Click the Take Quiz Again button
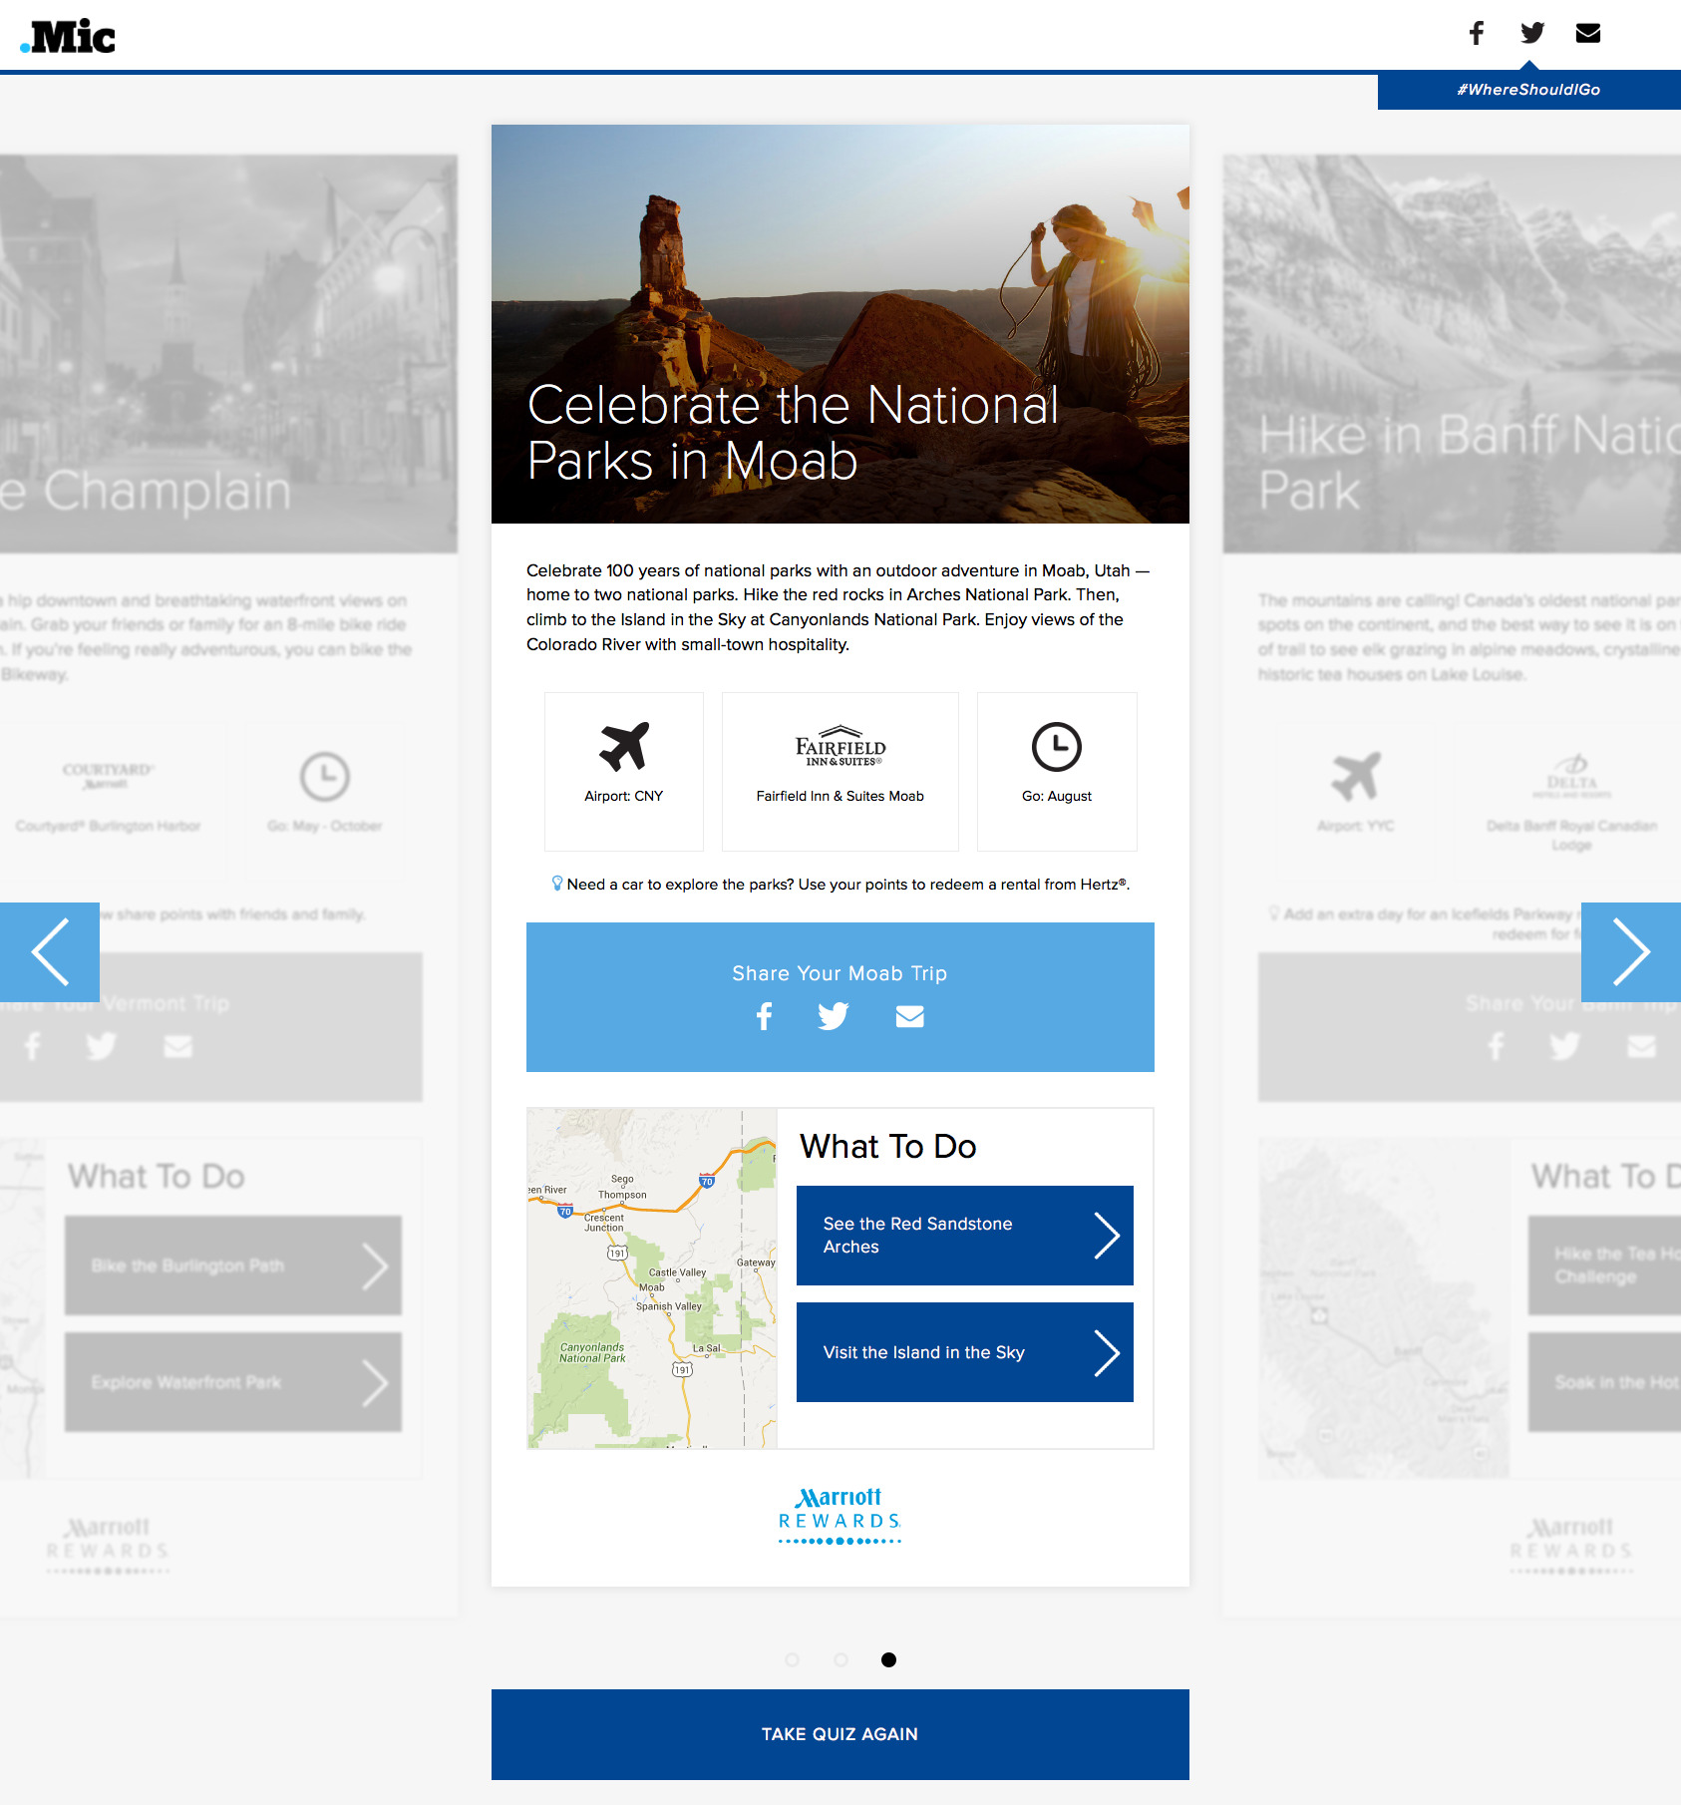This screenshot has width=1681, height=1805. tap(840, 1734)
